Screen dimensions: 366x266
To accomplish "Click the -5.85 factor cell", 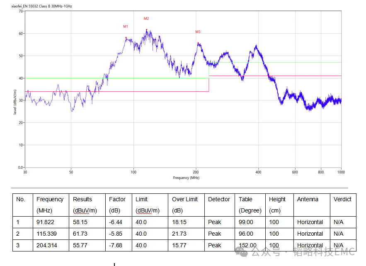I will pos(116,234).
